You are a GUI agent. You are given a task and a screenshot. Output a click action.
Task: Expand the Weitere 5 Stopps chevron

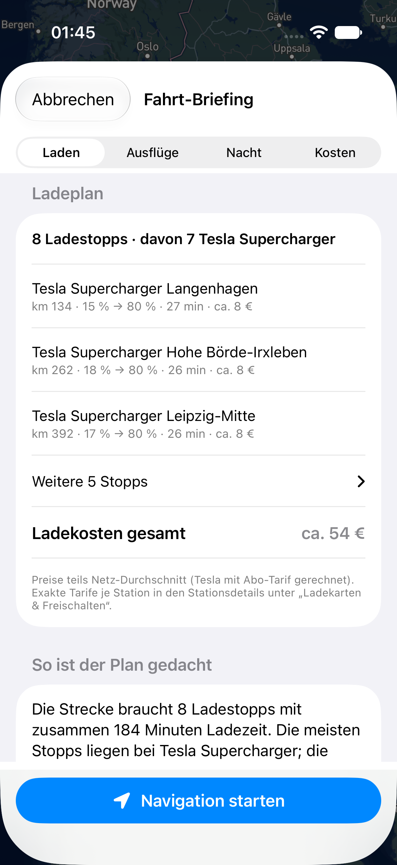tap(361, 481)
